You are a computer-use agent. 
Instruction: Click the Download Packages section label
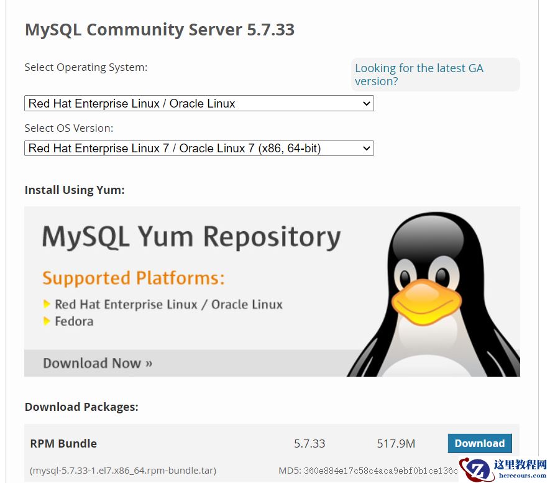(81, 407)
